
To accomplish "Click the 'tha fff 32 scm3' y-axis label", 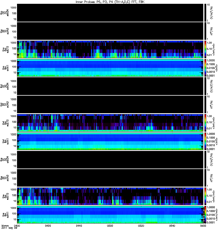I will [x=5, y=31].
